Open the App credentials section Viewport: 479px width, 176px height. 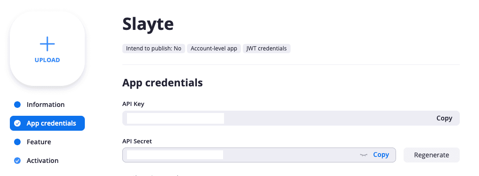(x=47, y=123)
